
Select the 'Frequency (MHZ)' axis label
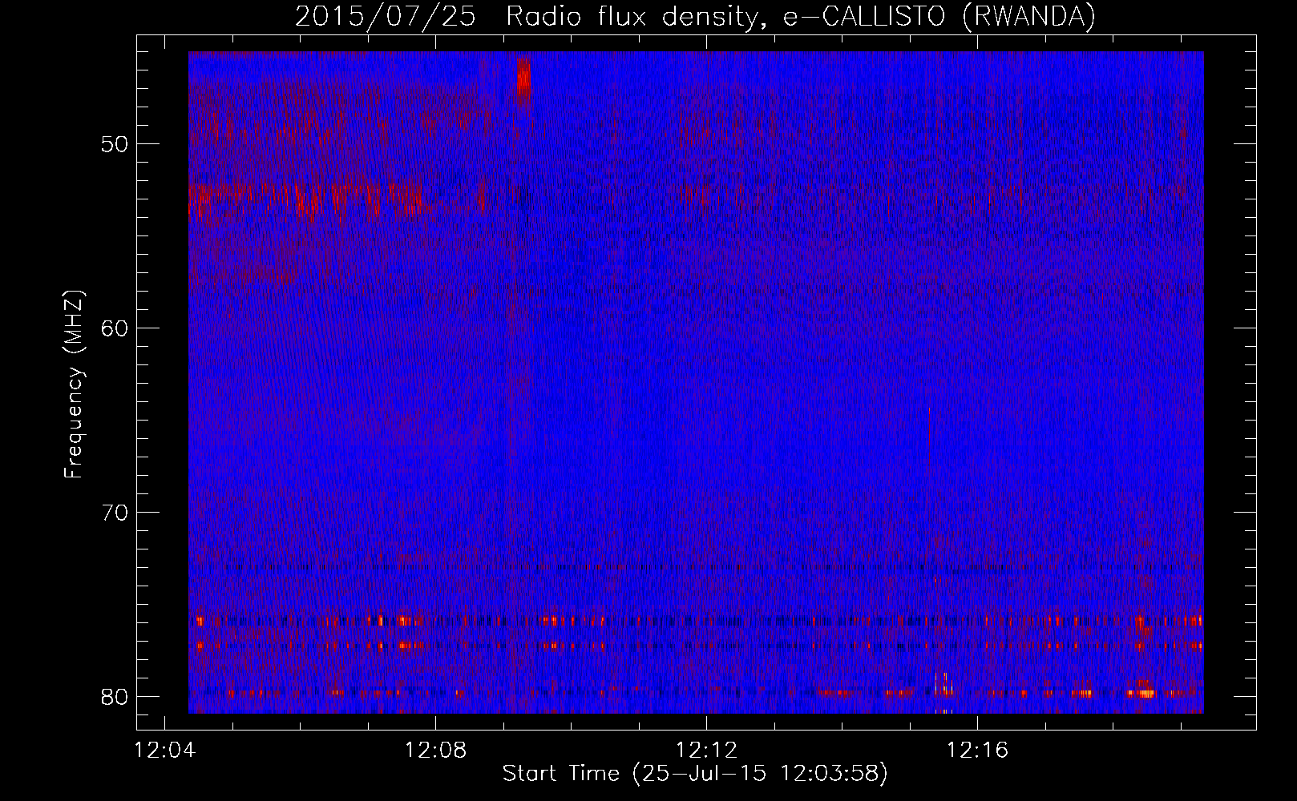(74, 385)
